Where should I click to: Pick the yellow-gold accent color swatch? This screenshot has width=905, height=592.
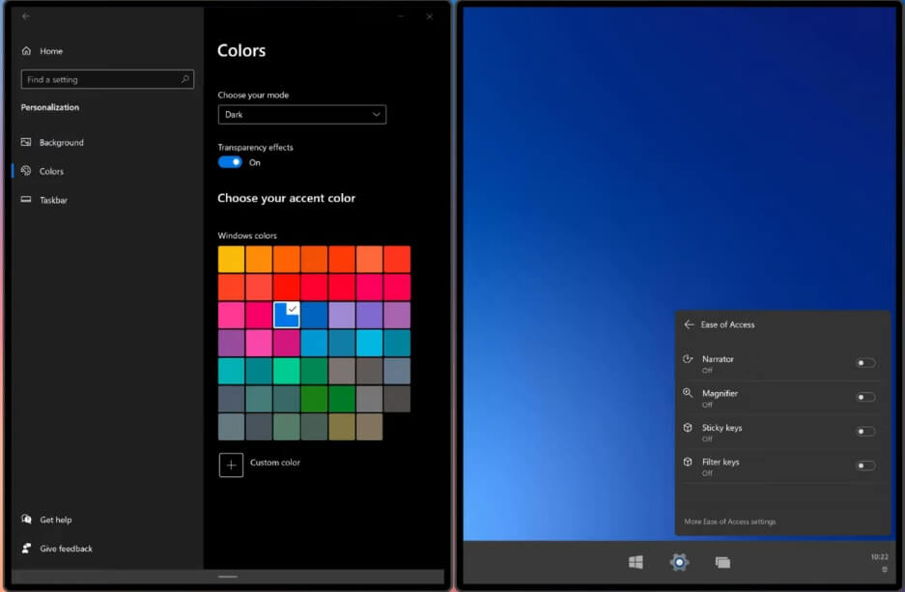pos(231,259)
